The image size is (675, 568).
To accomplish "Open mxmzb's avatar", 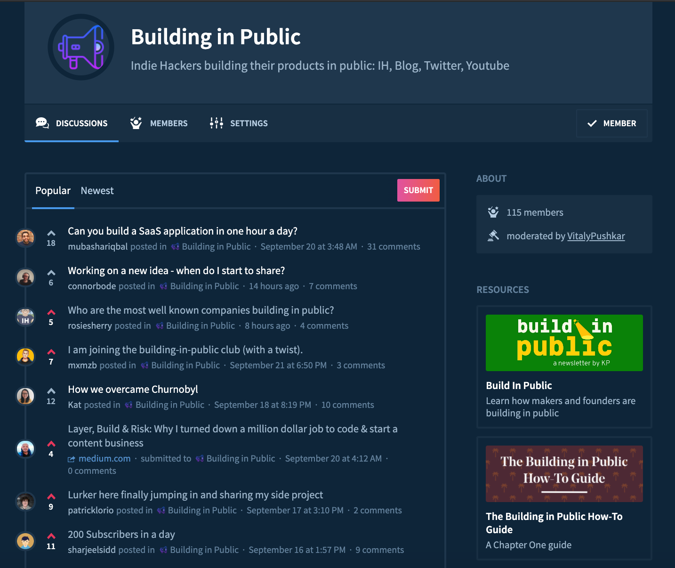I will pos(25,357).
